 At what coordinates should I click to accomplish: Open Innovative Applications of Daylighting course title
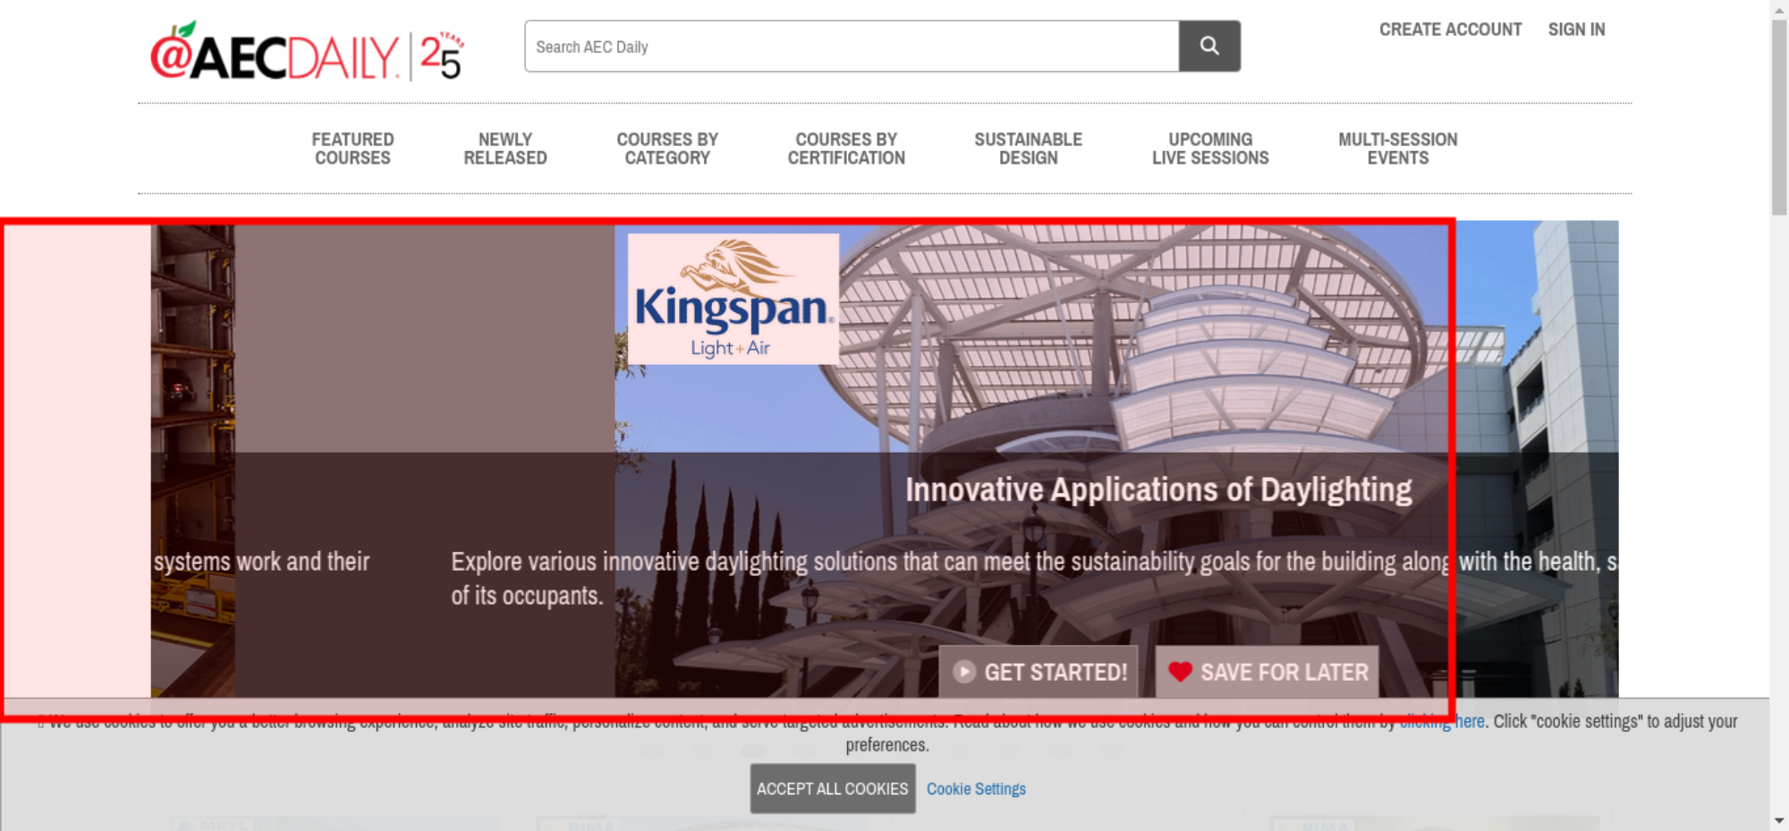point(1158,490)
